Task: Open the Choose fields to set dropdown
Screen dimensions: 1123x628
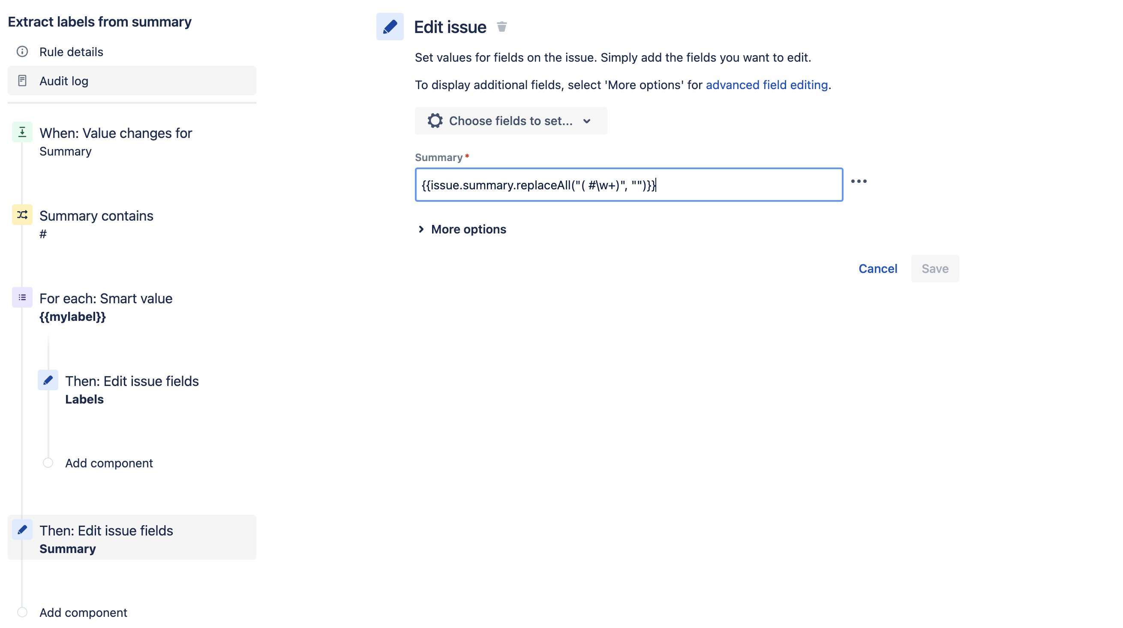Action: (510, 120)
